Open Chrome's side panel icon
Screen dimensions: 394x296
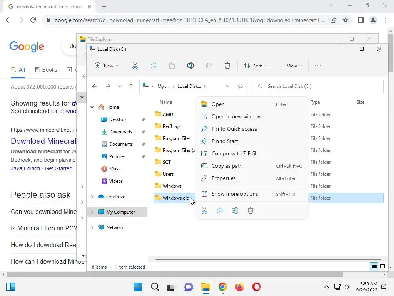361,20
